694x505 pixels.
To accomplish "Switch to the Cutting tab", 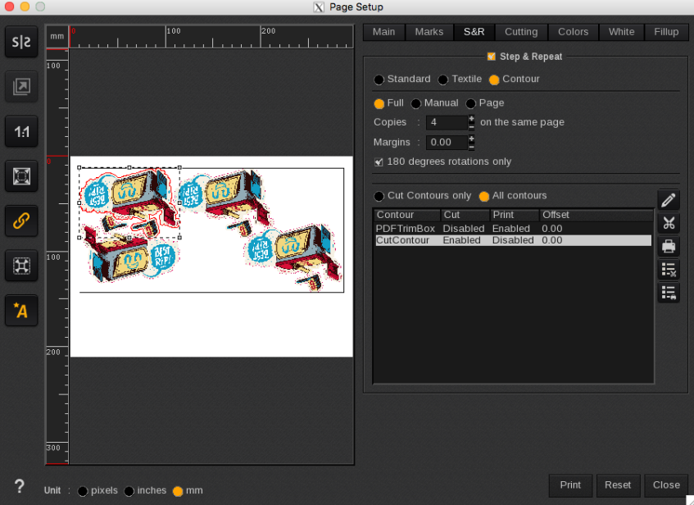I will (x=520, y=32).
